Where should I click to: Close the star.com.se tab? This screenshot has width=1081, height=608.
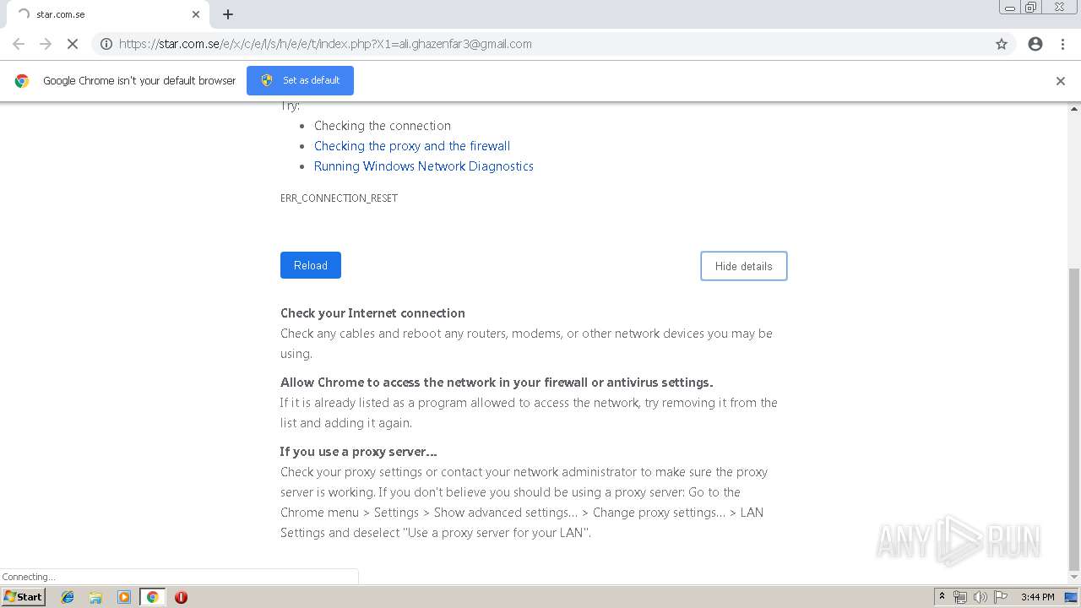(196, 14)
